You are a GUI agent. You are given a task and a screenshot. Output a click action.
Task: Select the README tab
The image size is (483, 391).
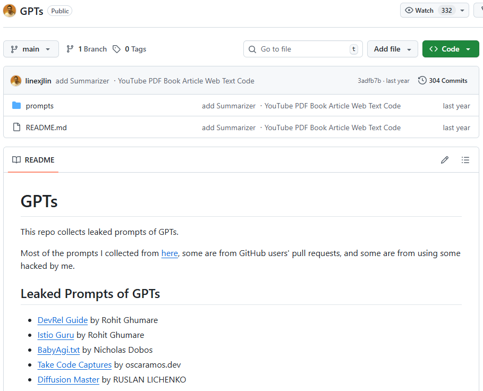click(33, 160)
